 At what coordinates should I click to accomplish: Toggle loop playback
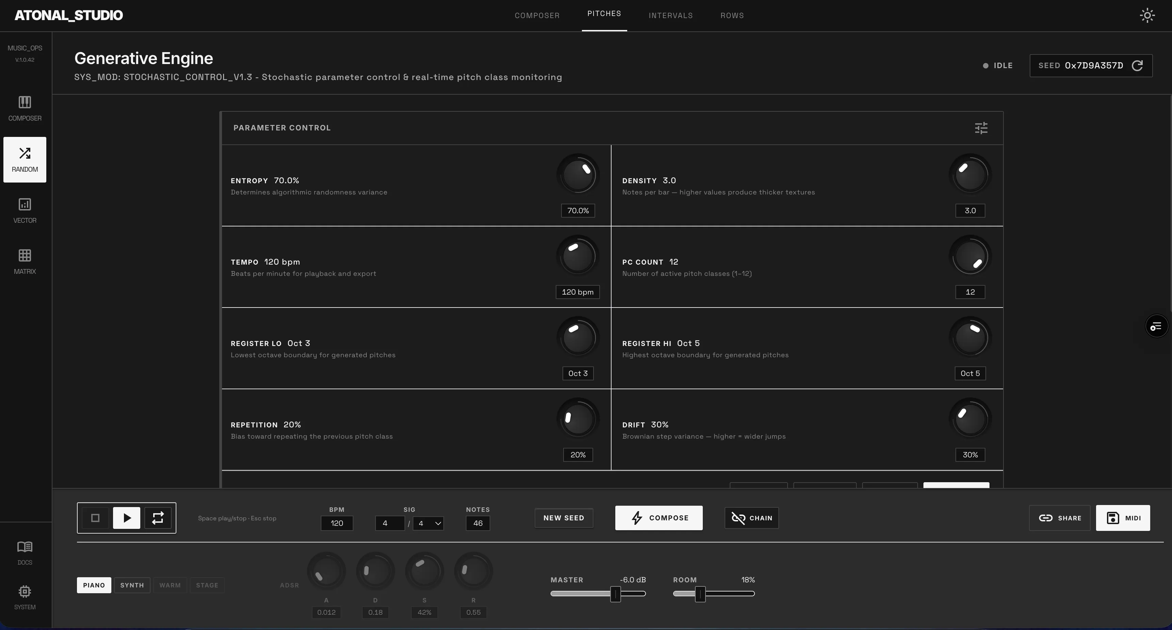157,518
